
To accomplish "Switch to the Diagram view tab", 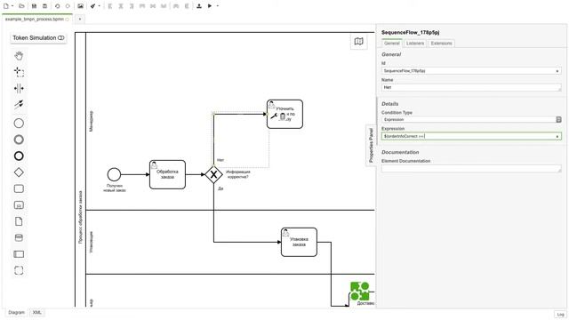I will [x=16, y=312].
